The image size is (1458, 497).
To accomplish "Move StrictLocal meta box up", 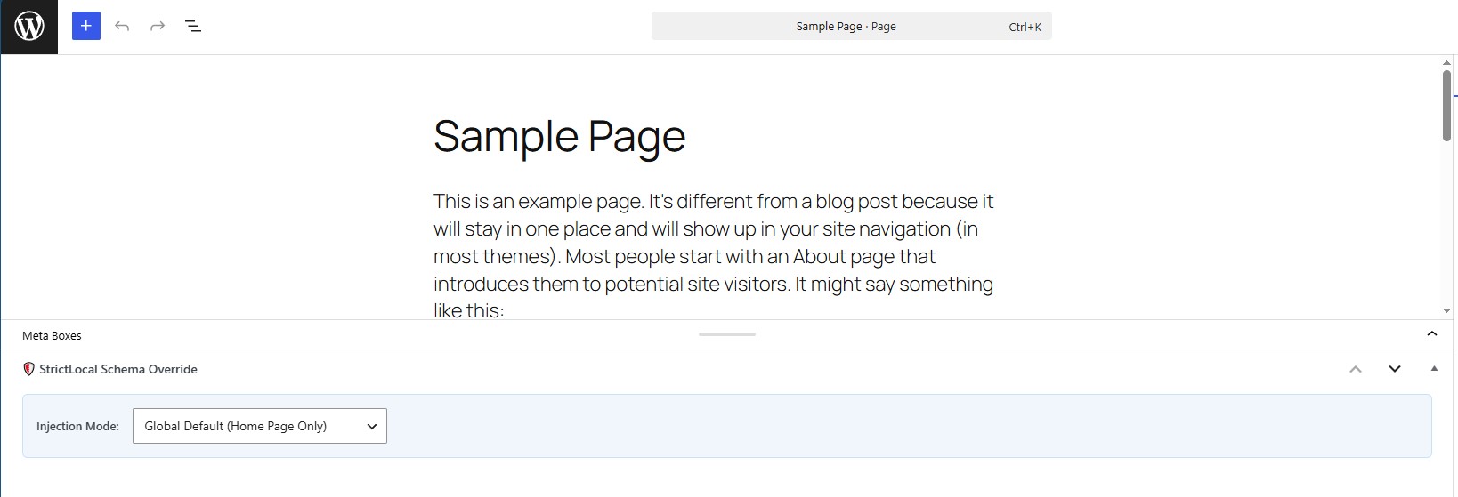I will coord(1356,369).
